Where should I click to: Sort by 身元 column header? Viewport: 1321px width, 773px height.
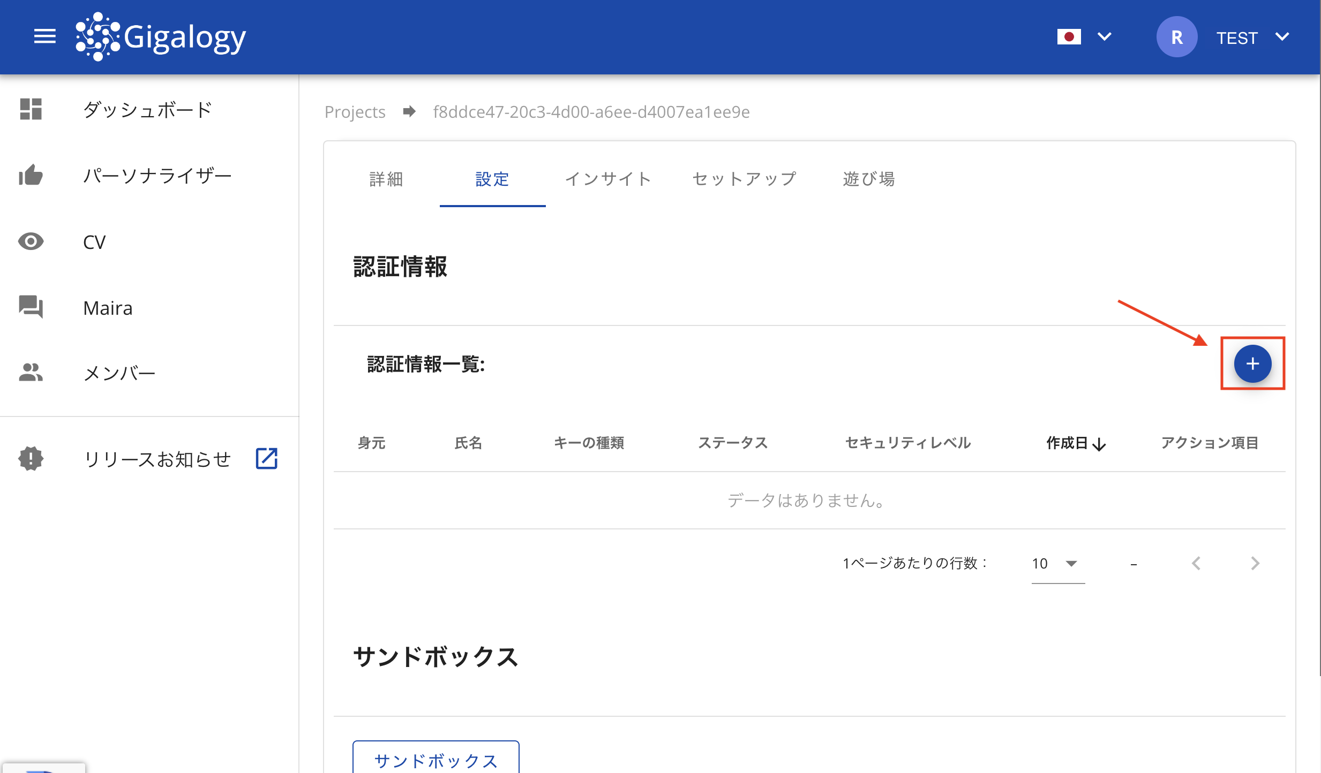click(x=371, y=443)
